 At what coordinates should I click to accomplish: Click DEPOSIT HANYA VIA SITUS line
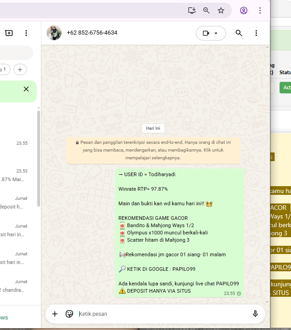(155, 291)
